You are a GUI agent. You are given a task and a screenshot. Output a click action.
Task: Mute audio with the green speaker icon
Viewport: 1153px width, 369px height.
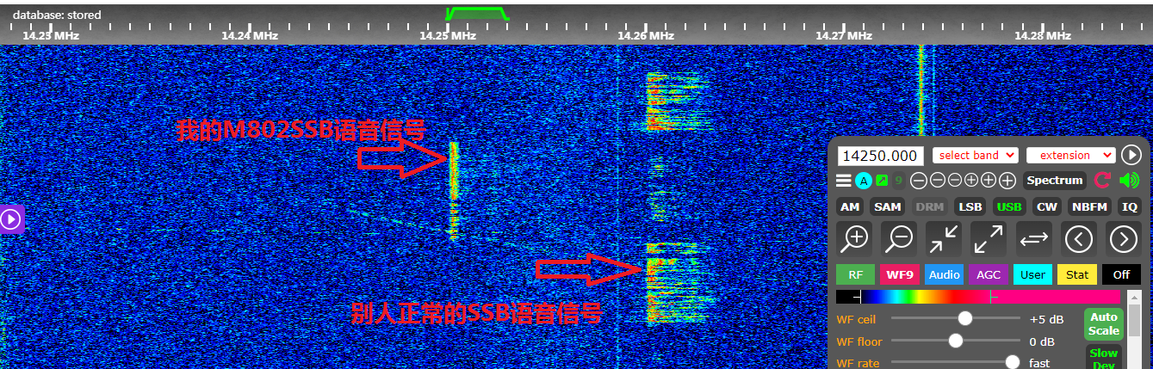[1128, 181]
